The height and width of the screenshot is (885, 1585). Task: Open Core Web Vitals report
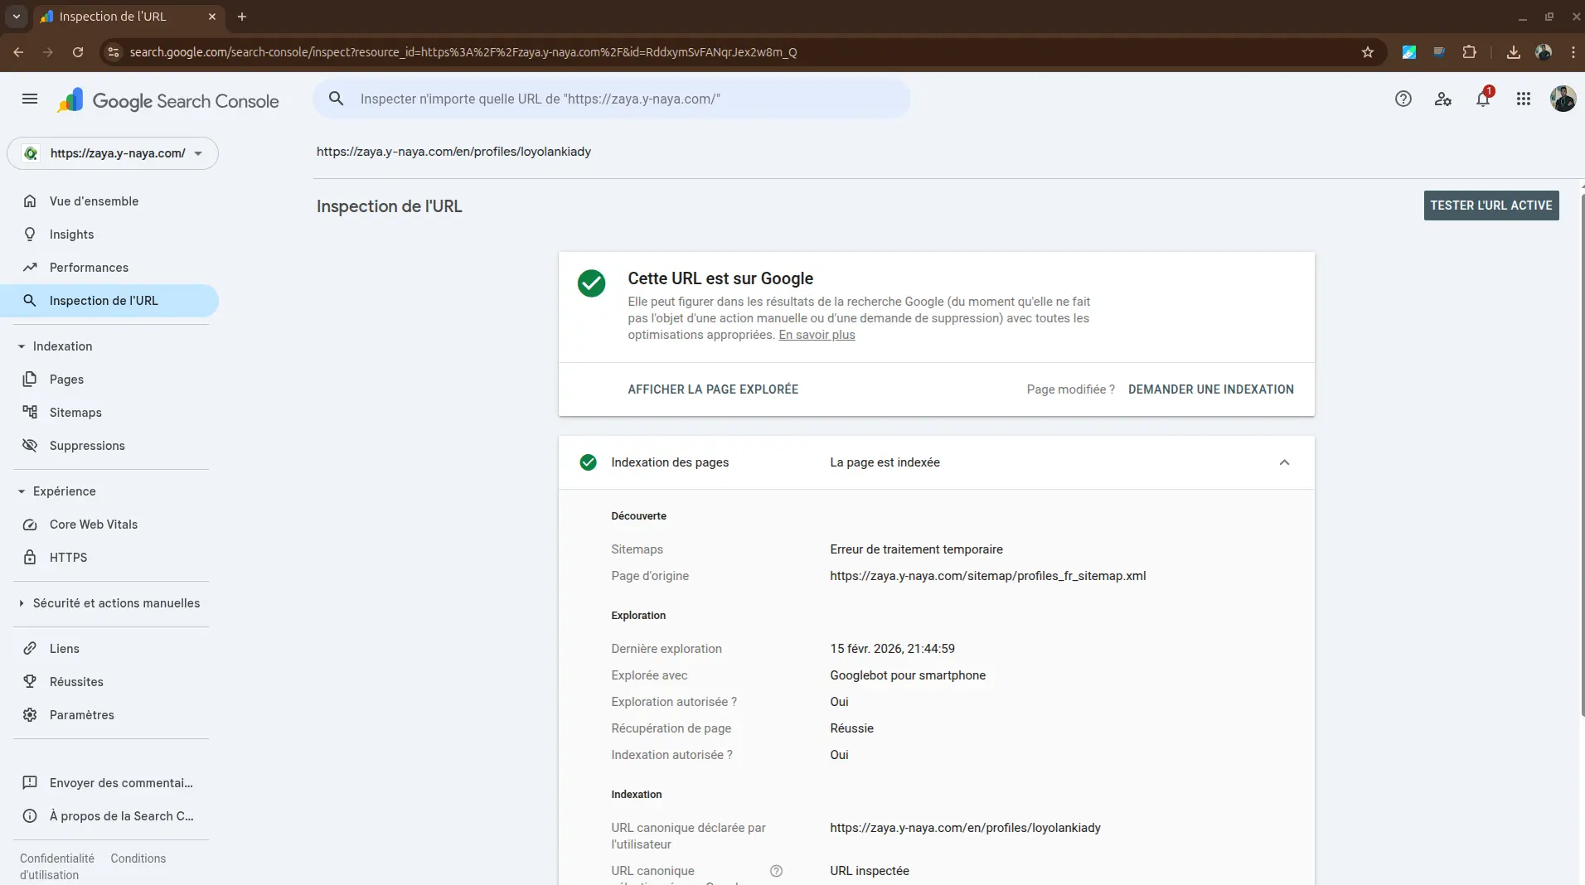[x=93, y=525]
